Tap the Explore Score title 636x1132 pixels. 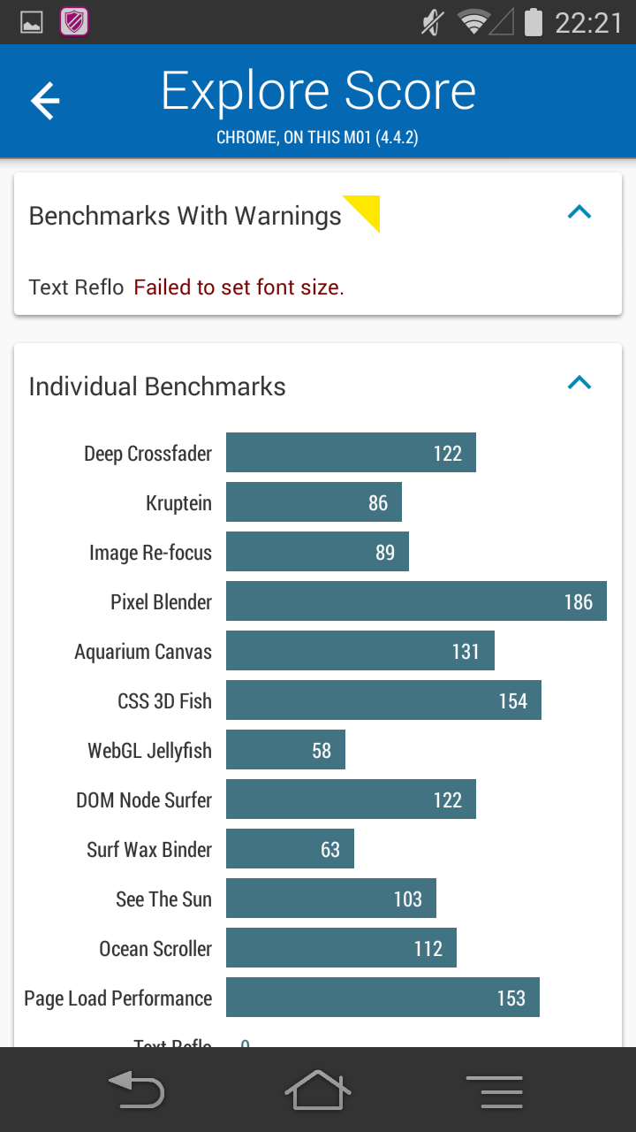[x=318, y=90]
